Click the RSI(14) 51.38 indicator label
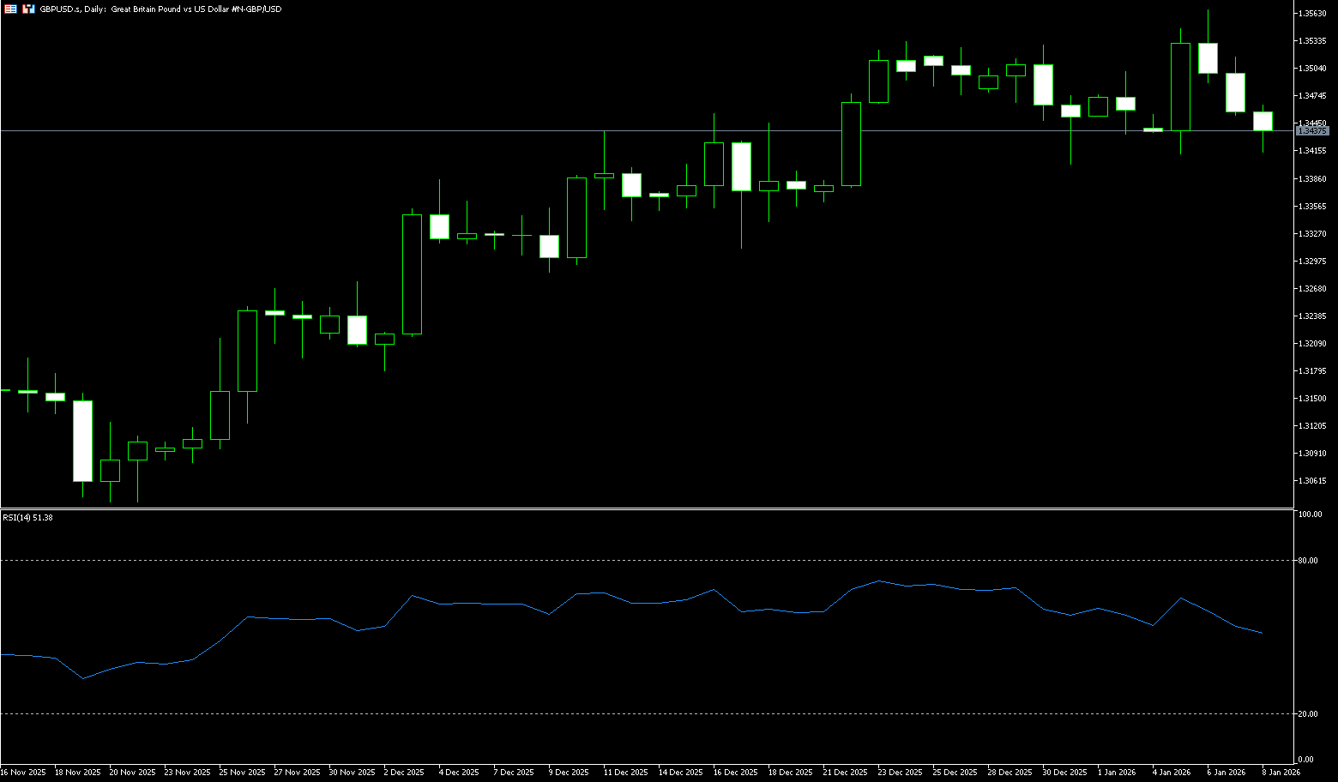This screenshot has width=1338, height=782. (27, 518)
